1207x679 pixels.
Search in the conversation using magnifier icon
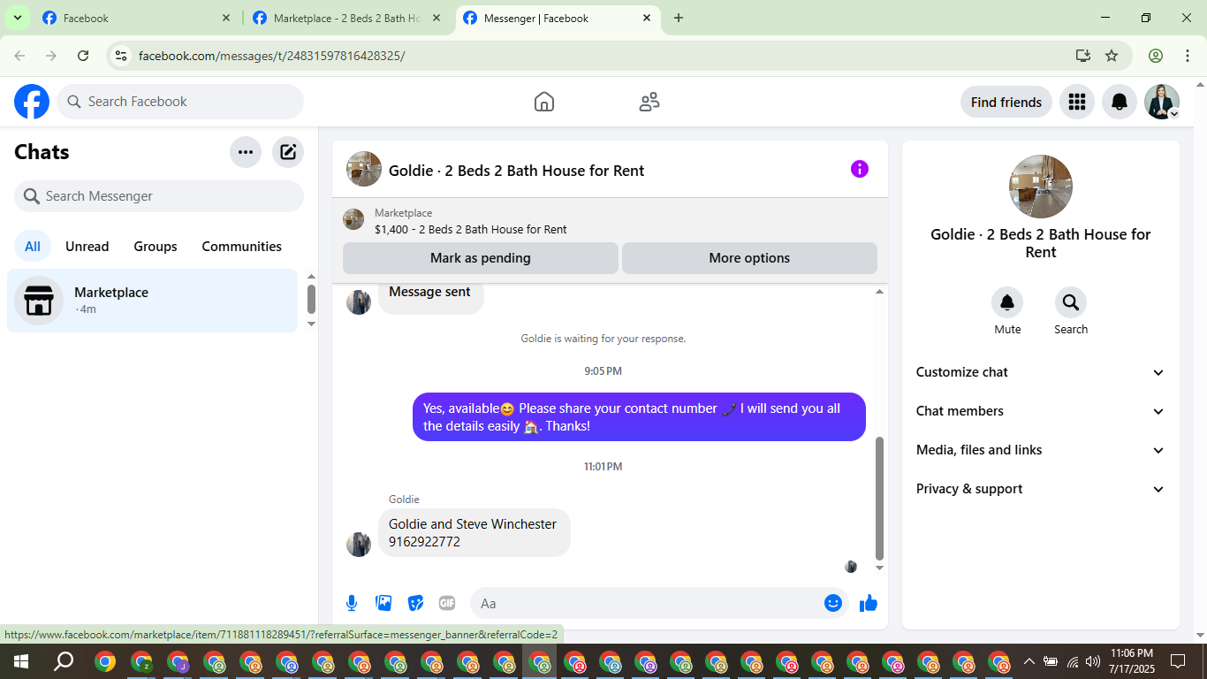1071,303
